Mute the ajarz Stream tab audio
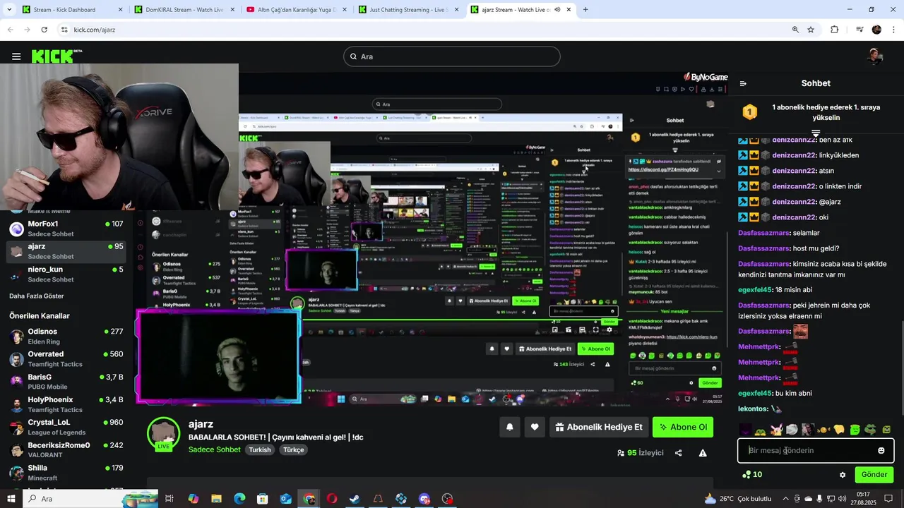904x508 pixels. tap(557, 10)
